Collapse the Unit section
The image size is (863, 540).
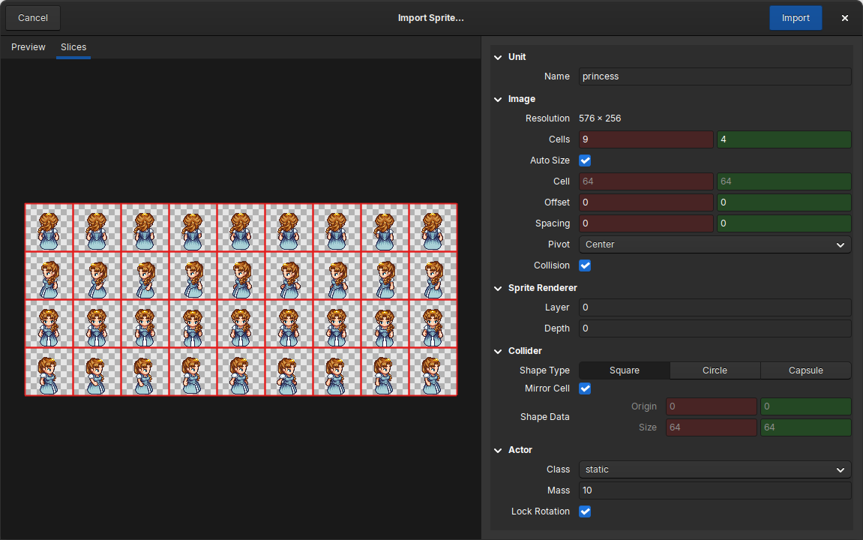tap(497, 56)
